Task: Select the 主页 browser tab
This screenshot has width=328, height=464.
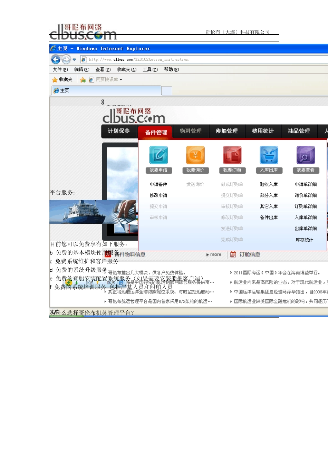Action: coord(106,90)
